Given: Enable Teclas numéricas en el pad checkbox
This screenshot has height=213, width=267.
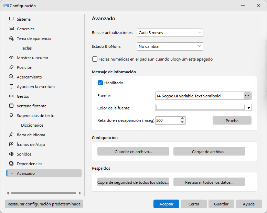Looking at the screenshot, I should (x=95, y=59).
